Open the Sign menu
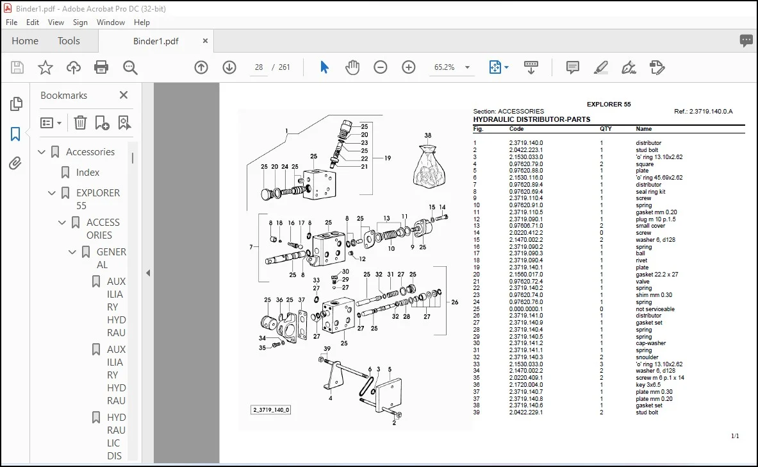The height and width of the screenshot is (467, 758). (x=79, y=22)
